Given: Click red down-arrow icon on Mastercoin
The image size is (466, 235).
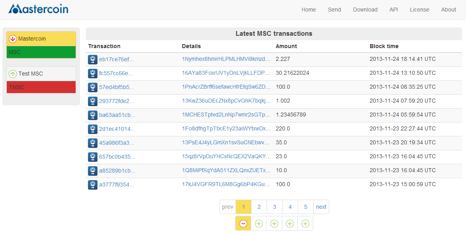Looking at the screenshot, I should click(12, 39).
